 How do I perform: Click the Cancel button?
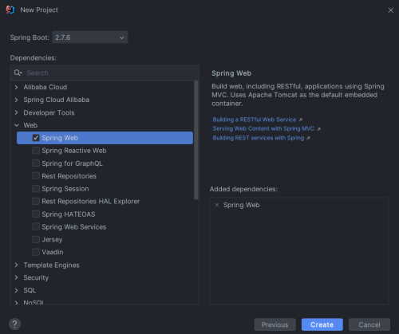click(369, 324)
